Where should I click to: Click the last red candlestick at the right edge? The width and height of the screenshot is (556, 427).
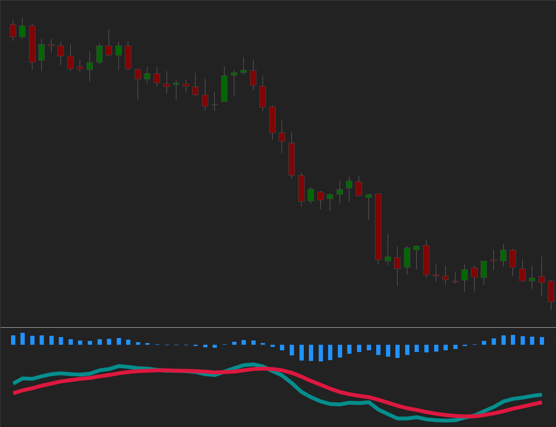[x=551, y=291]
